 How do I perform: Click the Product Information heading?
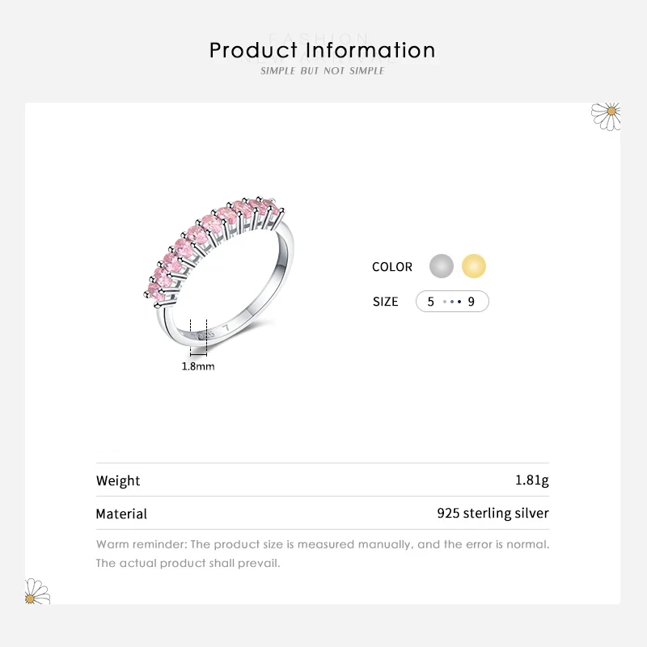323,50
